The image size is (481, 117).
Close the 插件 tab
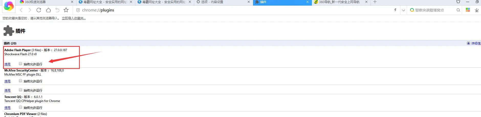[x=307, y=2]
